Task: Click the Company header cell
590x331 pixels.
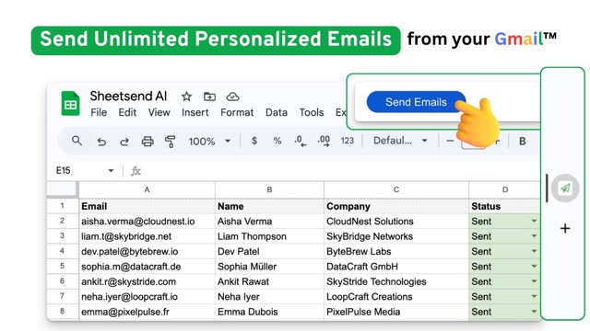Action: 396,206
